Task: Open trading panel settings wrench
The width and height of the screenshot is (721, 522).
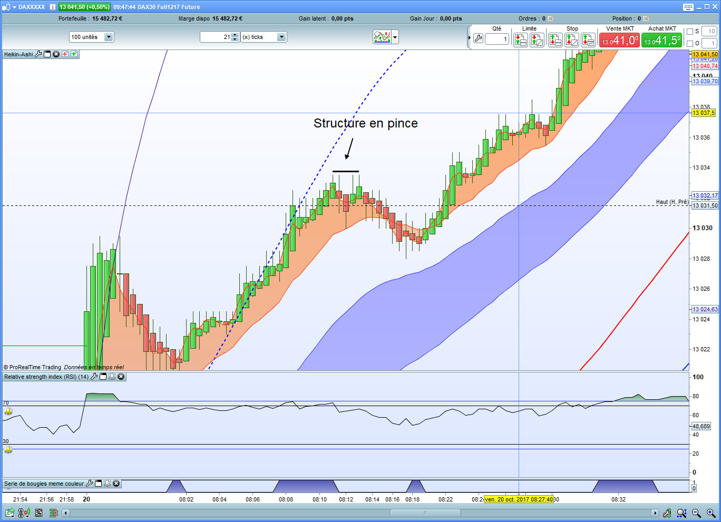Action: tap(478, 38)
